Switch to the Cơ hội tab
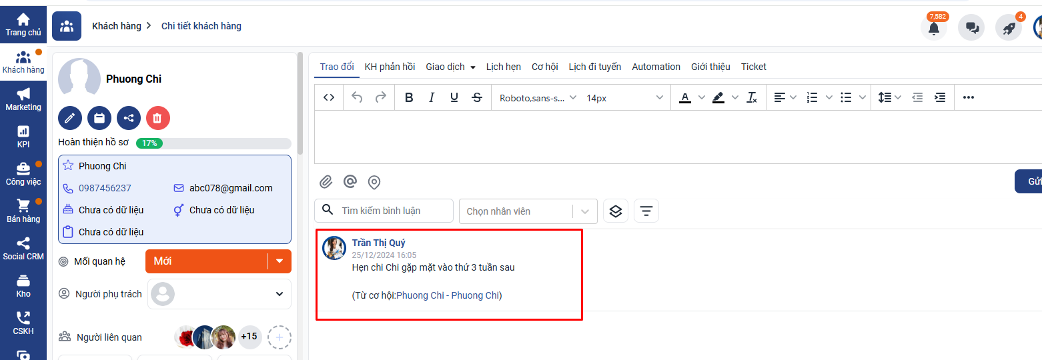Screen dimensions: 1042x360 (x=544, y=67)
